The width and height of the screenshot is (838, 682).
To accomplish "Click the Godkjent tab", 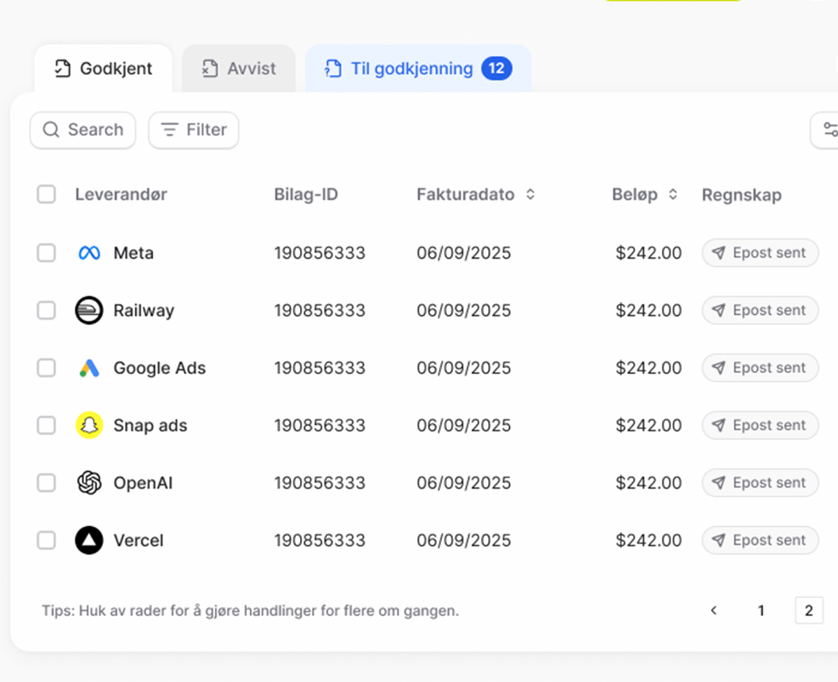I will point(103,69).
